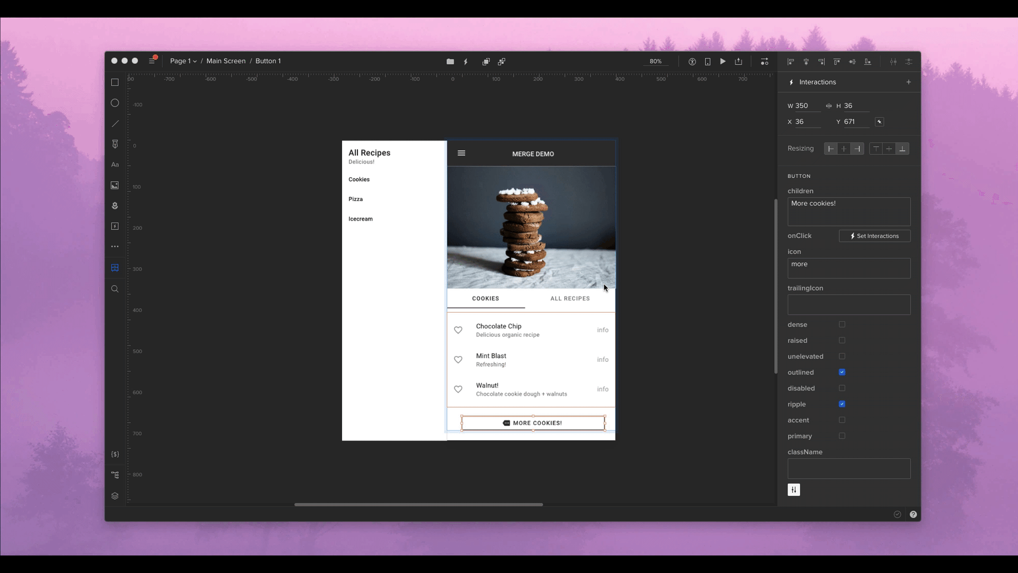Click the children text field

coord(849,212)
